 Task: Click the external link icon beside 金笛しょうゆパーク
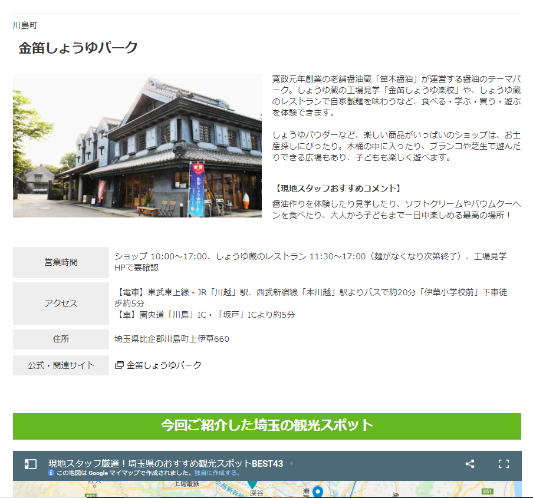pos(119,365)
